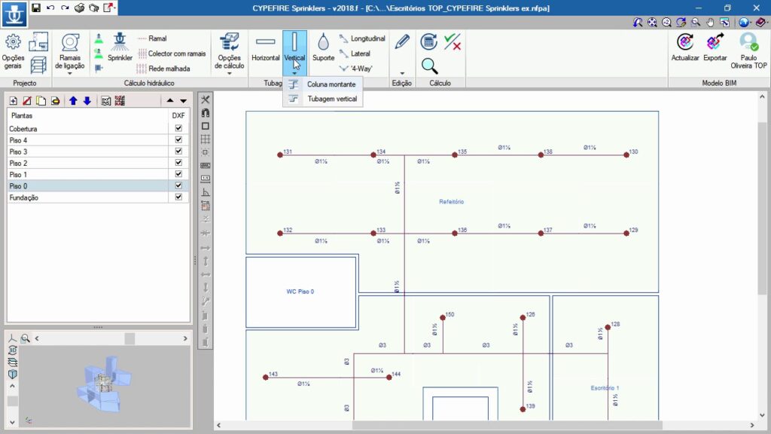Choose Coluna montante from the menu
The width and height of the screenshot is (771, 434).
pyautogui.click(x=331, y=84)
